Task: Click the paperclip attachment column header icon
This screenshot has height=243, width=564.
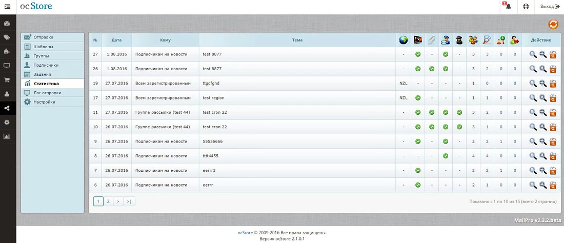Action: (x=432, y=40)
